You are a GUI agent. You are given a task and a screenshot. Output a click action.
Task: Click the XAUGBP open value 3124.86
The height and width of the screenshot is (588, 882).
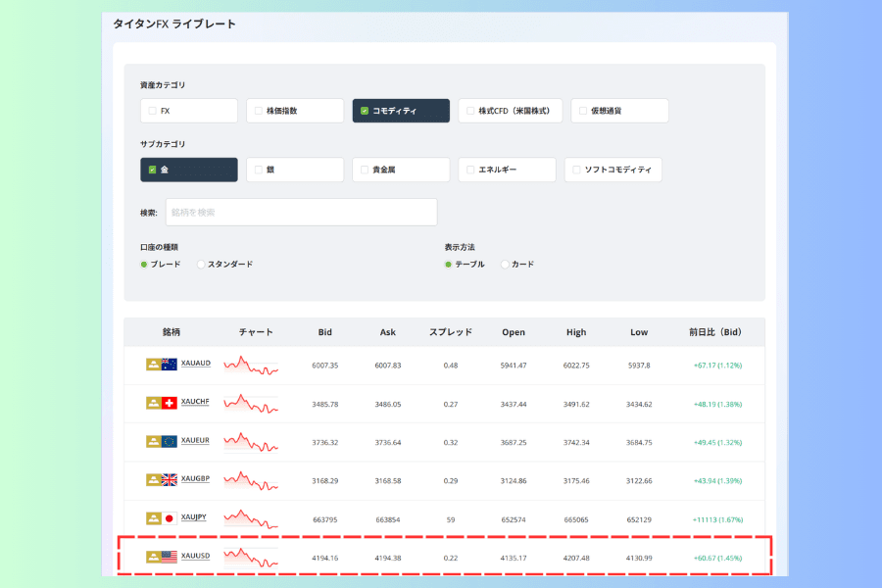(x=514, y=481)
